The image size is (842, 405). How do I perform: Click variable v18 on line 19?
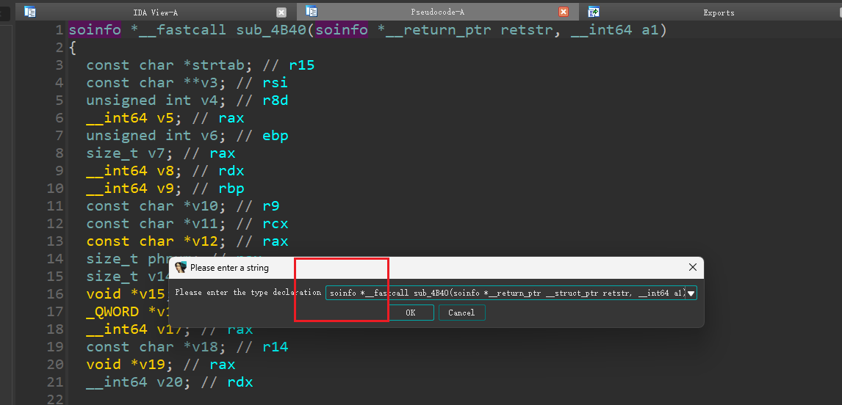pyautogui.click(x=205, y=346)
